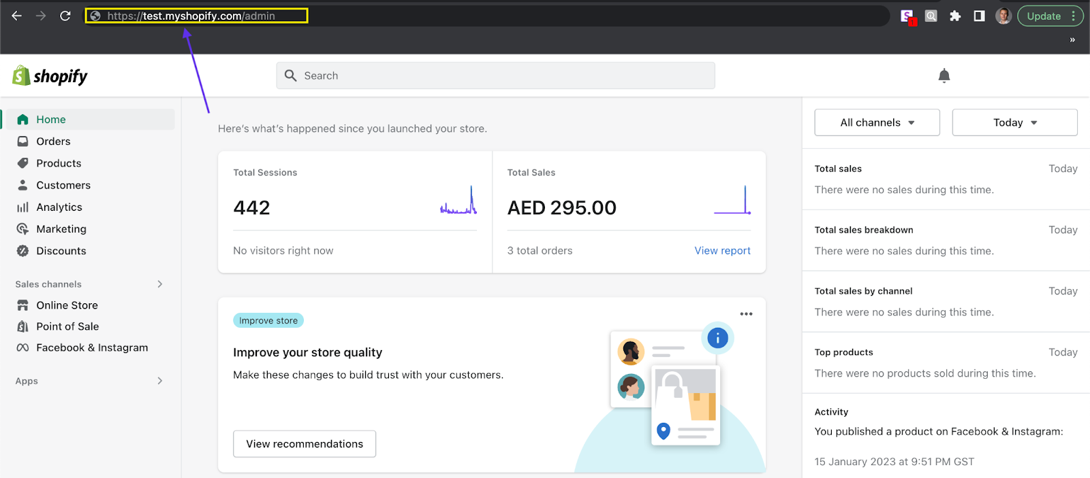Click the Facebook & Instagram Meta icon
The image size is (1090, 478).
pyautogui.click(x=22, y=347)
